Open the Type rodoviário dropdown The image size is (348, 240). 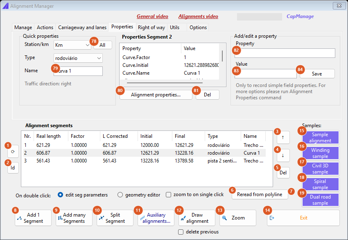(78, 58)
